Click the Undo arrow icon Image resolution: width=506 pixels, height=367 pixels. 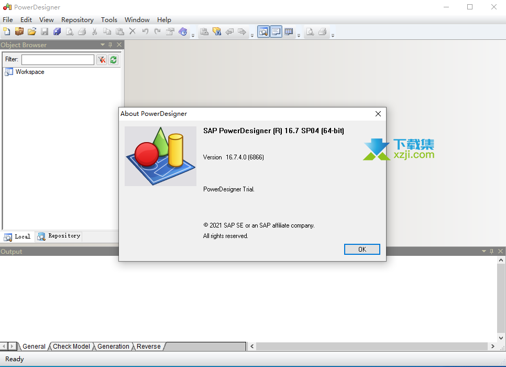click(145, 31)
